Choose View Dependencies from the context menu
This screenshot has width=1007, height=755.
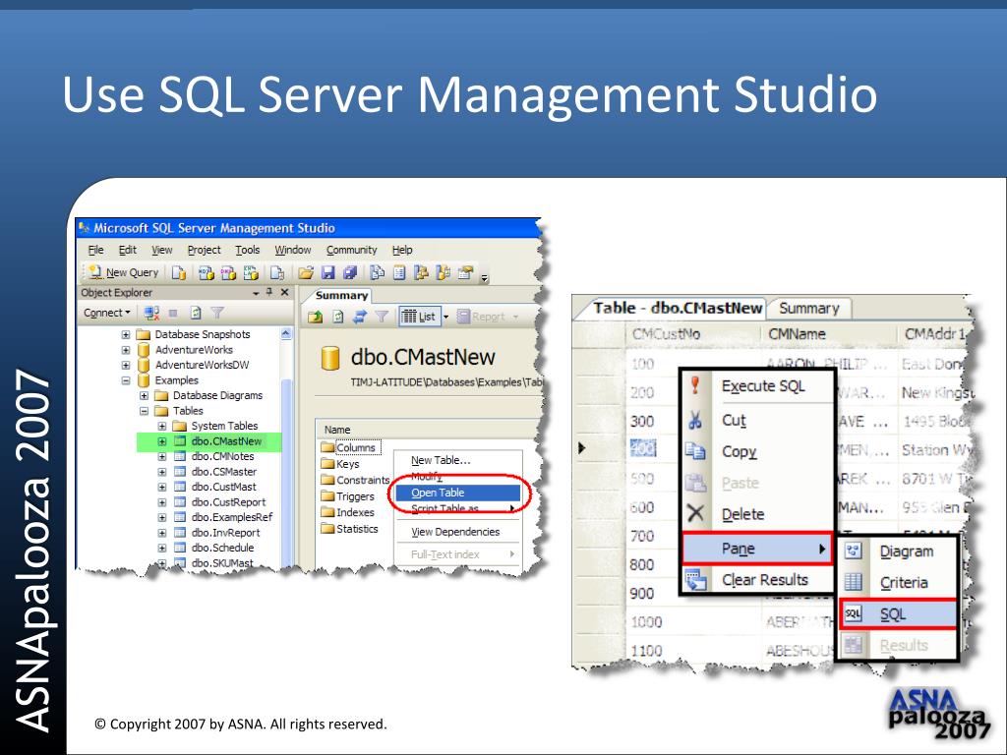[457, 532]
